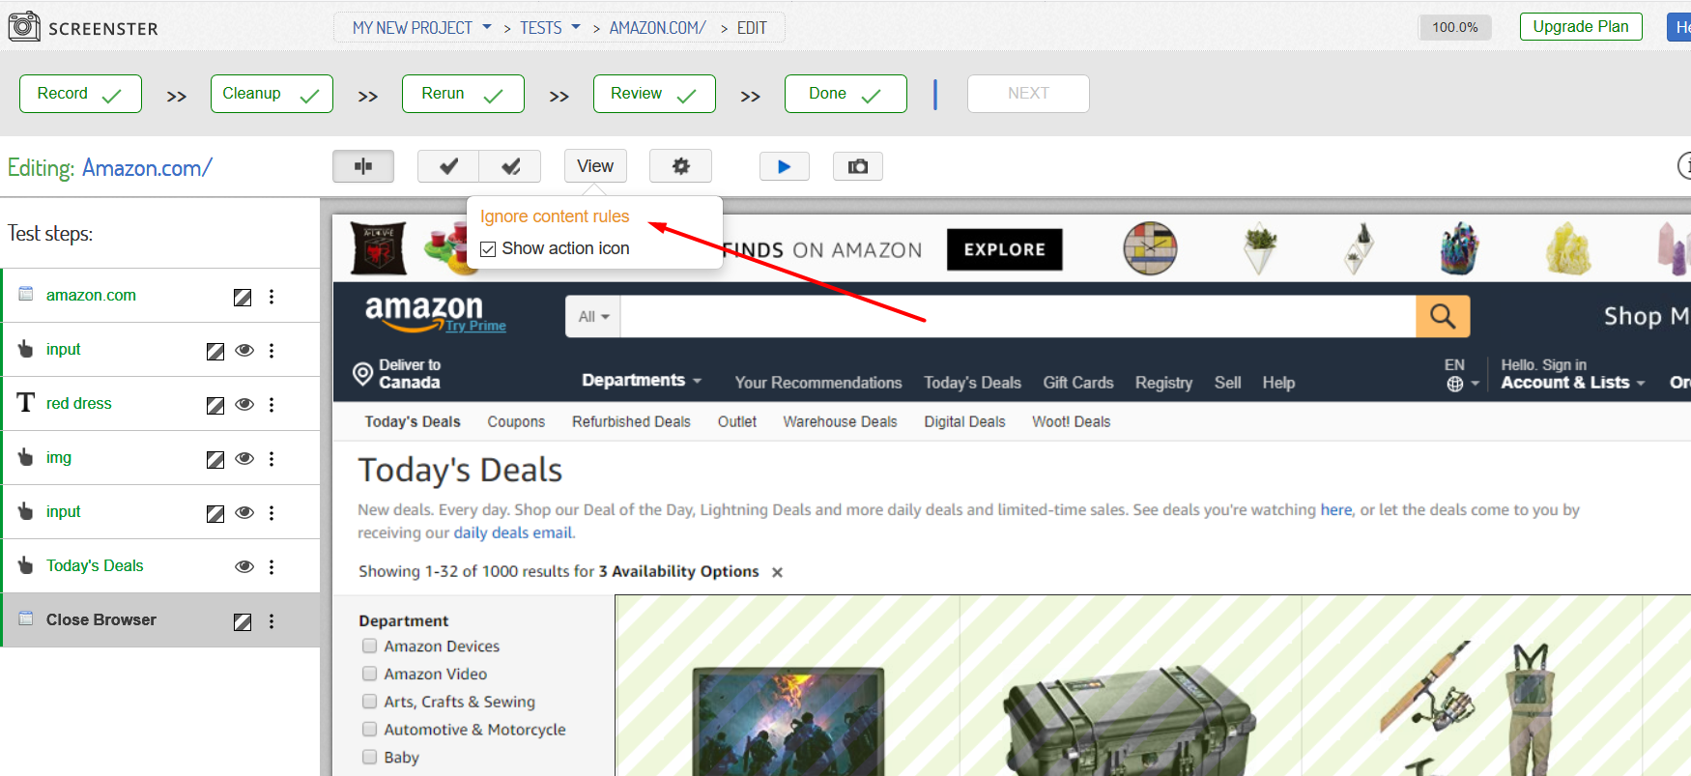Select the Close Browser test step

[160, 620]
